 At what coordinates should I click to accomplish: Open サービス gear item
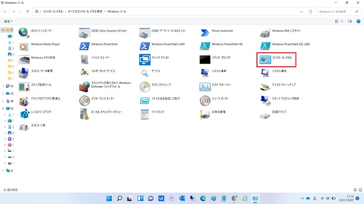tap(150, 73)
